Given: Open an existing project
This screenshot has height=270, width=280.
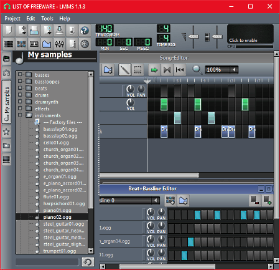Looking at the screenshot, I should click(x=34, y=31).
